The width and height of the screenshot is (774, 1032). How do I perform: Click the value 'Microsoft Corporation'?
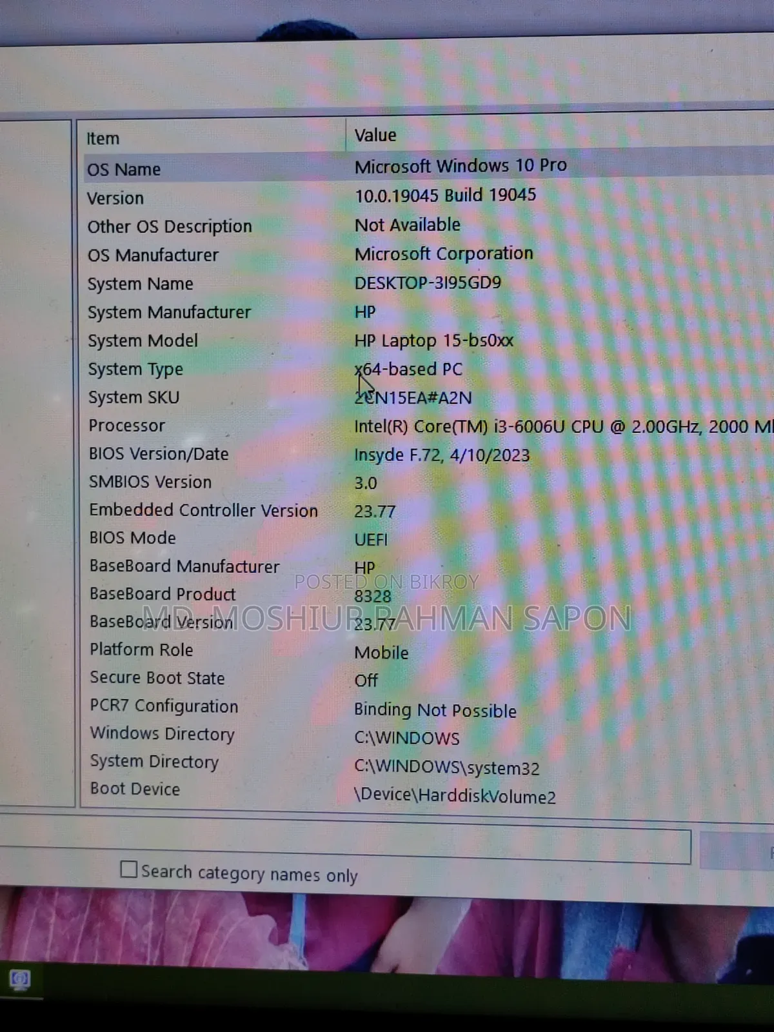tap(444, 253)
